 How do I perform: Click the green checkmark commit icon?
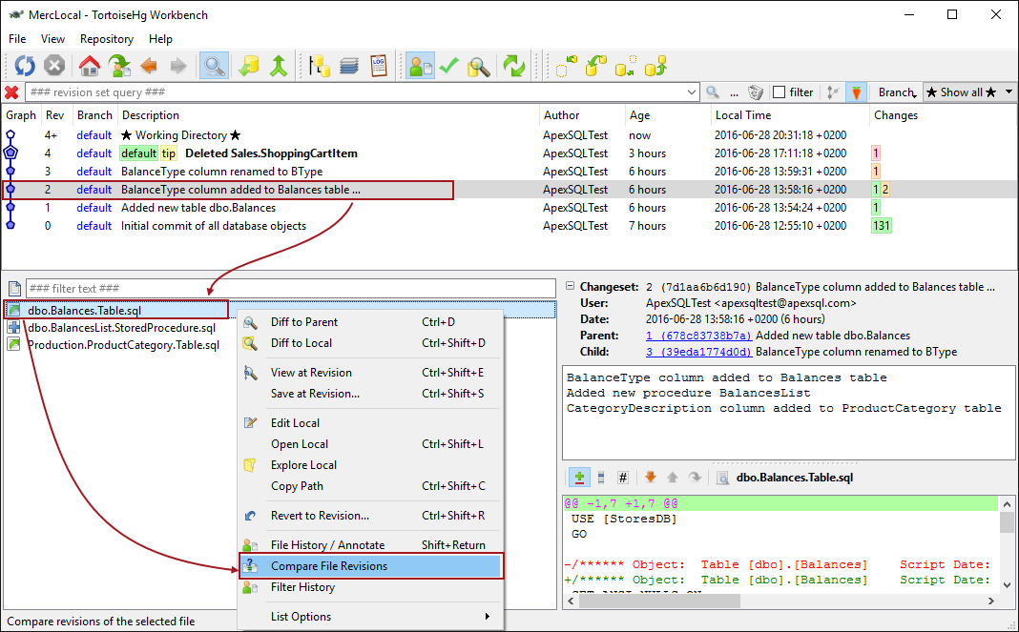click(x=448, y=66)
